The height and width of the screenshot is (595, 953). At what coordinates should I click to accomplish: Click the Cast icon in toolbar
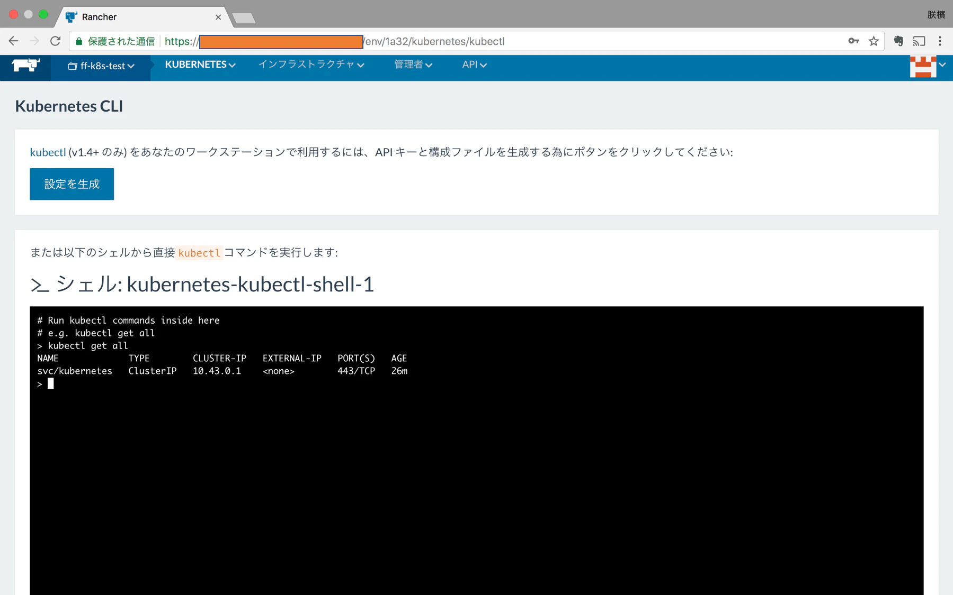919,41
